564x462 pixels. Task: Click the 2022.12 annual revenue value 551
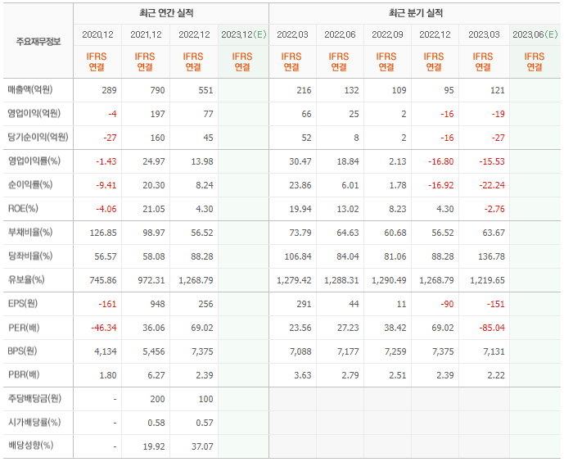tap(205, 90)
